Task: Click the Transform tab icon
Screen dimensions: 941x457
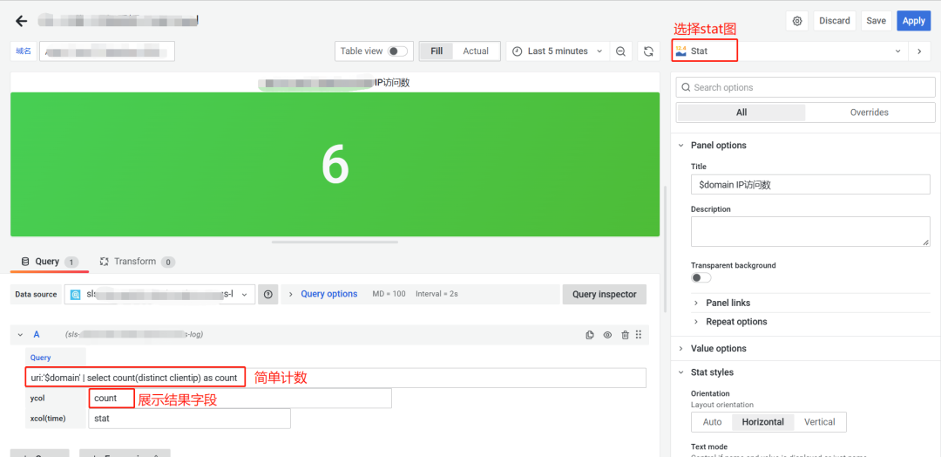Action: pyautogui.click(x=104, y=262)
